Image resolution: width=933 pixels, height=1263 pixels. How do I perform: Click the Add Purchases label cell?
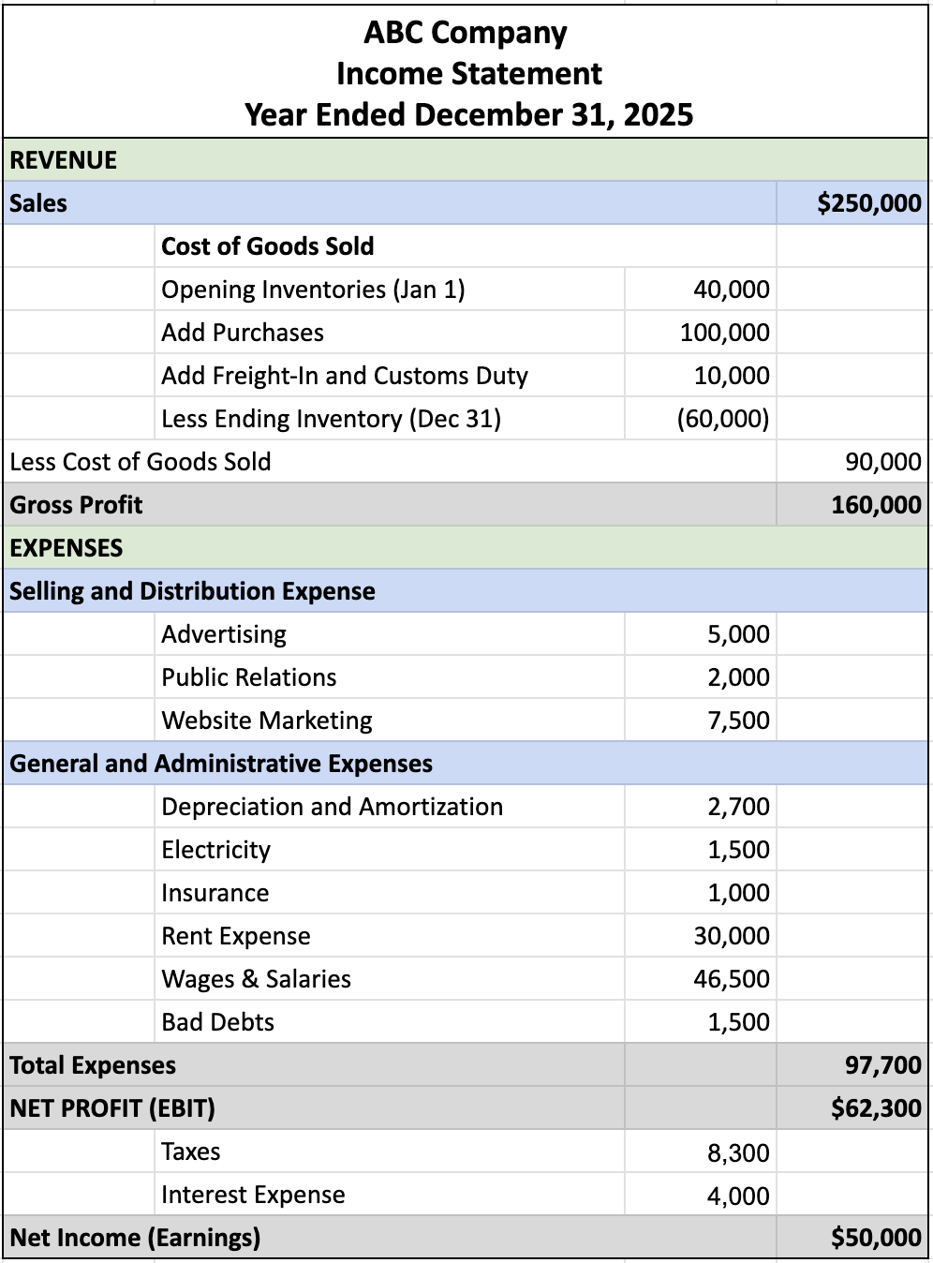pyautogui.click(x=243, y=333)
